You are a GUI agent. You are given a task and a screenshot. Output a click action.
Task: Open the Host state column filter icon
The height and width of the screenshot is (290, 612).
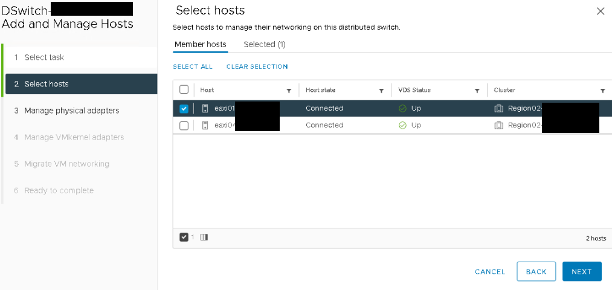(x=381, y=91)
